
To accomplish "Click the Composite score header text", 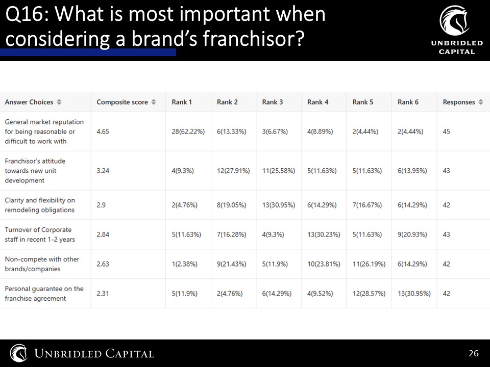I will (x=122, y=102).
